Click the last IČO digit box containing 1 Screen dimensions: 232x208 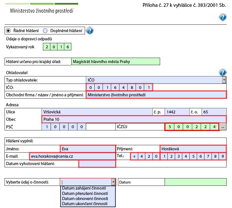point(148,88)
